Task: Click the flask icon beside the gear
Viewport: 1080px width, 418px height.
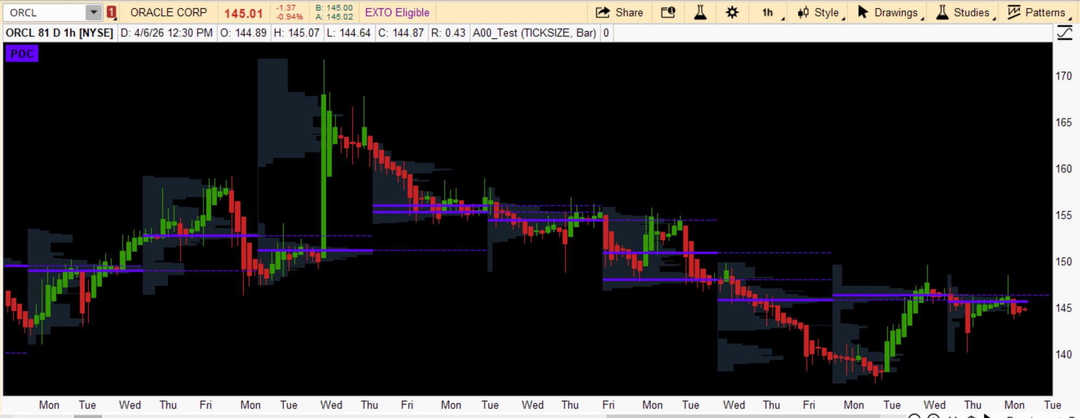Action: [x=700, y=12]
